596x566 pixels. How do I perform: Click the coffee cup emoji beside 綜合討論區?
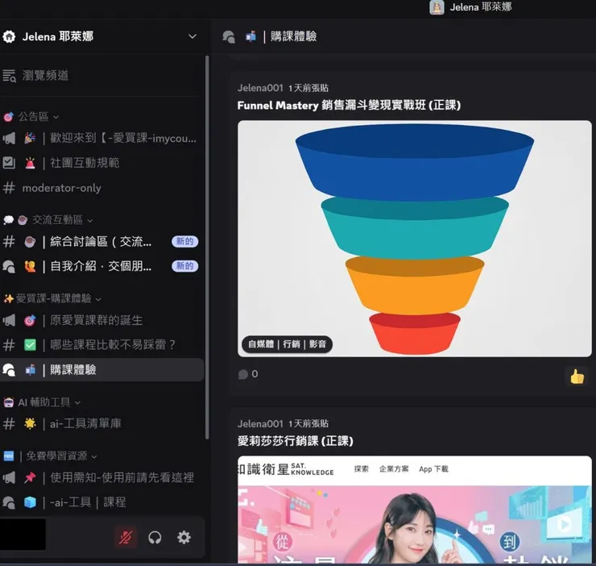pos(30,241)
